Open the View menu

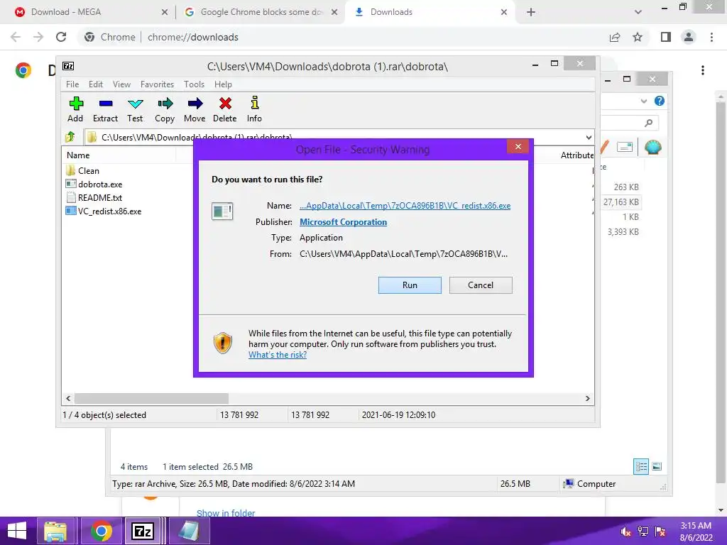point(121,84)
